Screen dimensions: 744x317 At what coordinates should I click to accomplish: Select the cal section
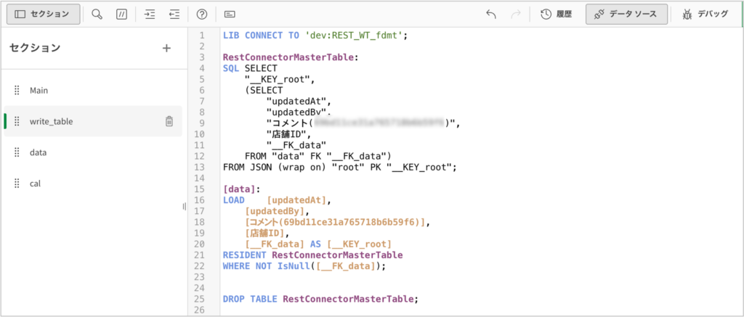click(35, 184)
